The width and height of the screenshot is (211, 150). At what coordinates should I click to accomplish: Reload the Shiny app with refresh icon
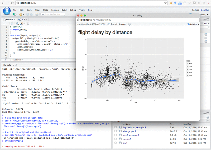tap(130, 24)
